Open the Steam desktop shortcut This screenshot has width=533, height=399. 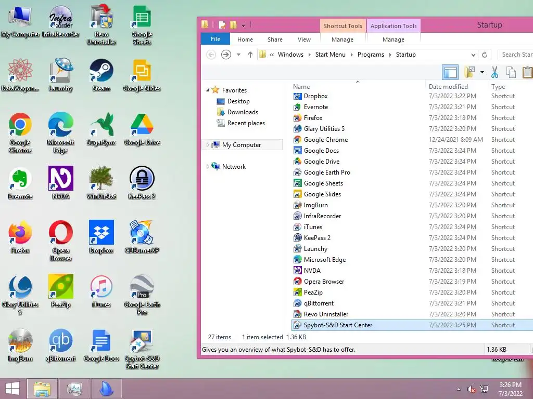click(x=101, y=75)
